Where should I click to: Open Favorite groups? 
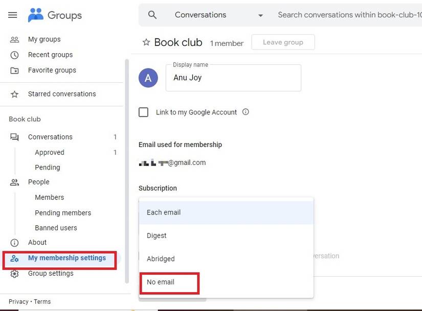52,70
